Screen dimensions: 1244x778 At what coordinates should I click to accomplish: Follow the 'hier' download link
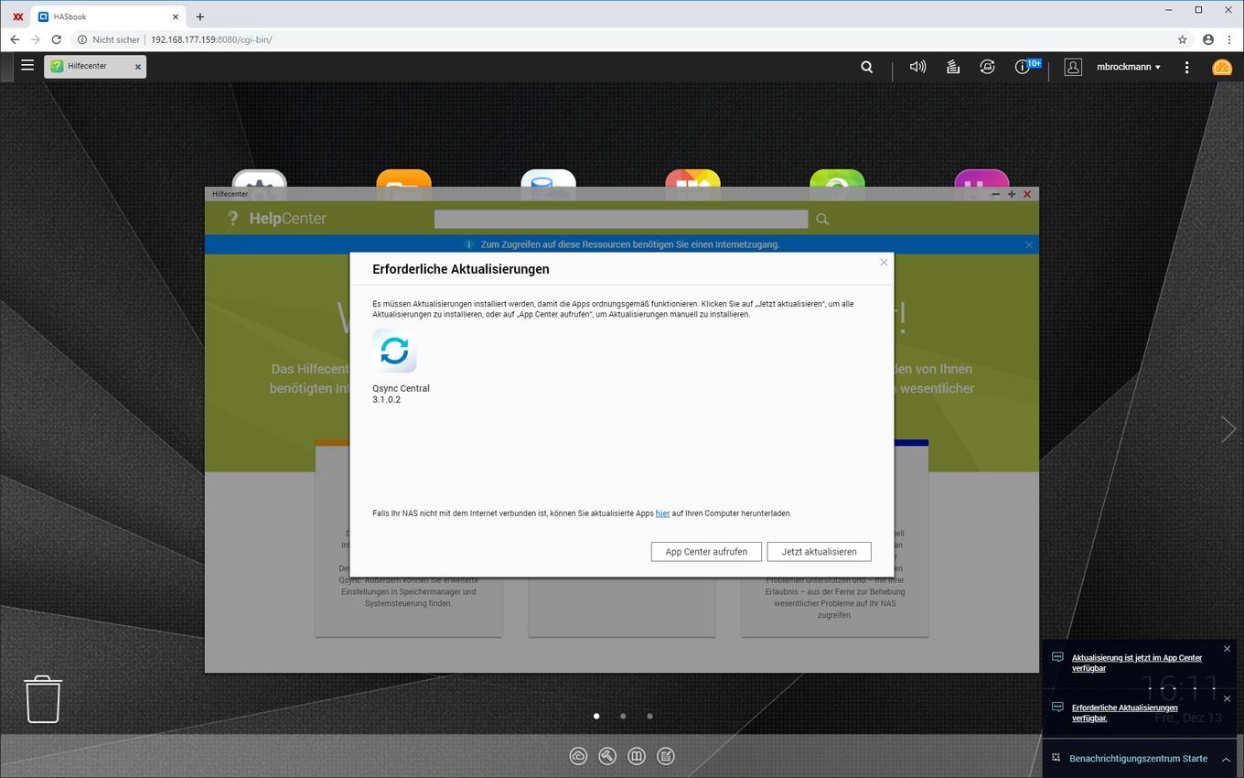tap(662, 513)
